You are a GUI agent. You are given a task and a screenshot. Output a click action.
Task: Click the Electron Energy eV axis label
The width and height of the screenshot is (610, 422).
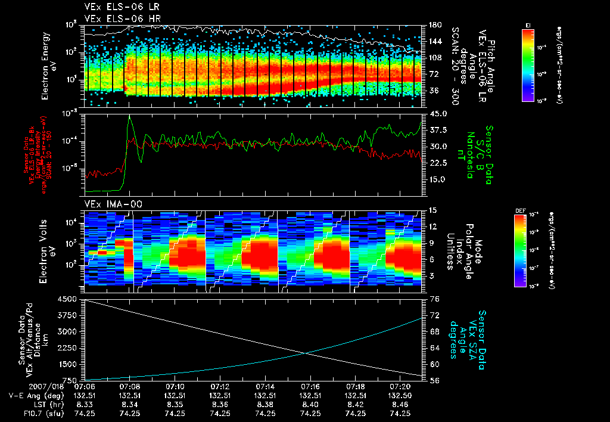[x=48, y=66]
